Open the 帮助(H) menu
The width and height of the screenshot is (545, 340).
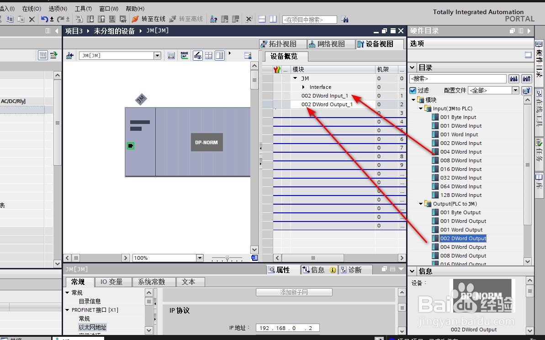[x=135, y=9]
